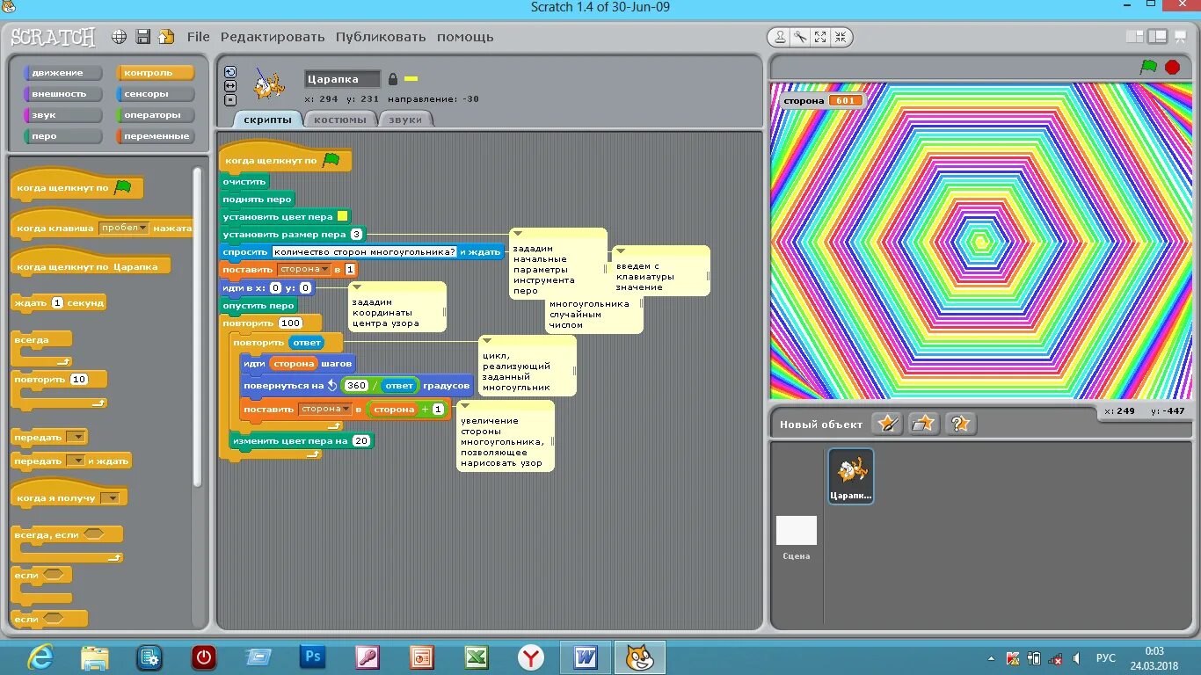Paint a new sprite
This screenshot has height=675, width=1201.
click(x=887, y=424)
